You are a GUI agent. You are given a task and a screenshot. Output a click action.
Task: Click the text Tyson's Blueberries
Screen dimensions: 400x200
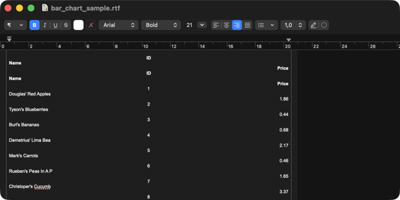(28, 109)
